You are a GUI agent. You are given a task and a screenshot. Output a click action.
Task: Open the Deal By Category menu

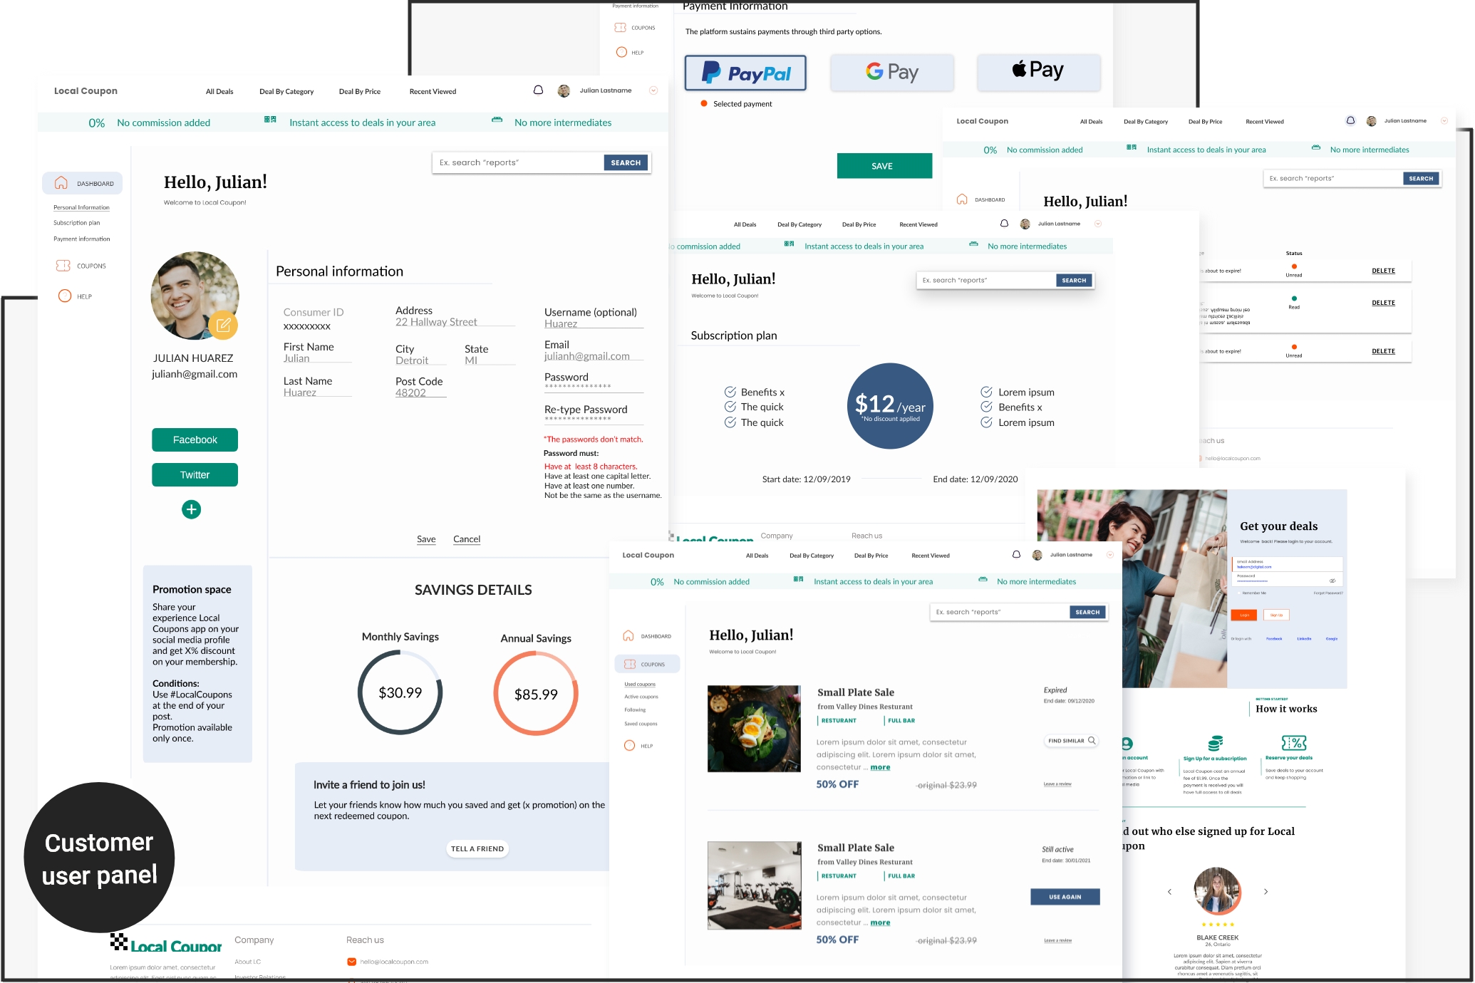tap(286, 91)
